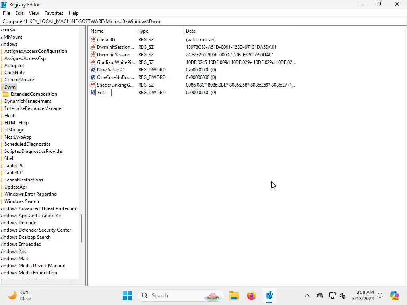The image size is (407, 305).
Task: Select the AssignedAccessConfiguration key
Action: [35, 51]
